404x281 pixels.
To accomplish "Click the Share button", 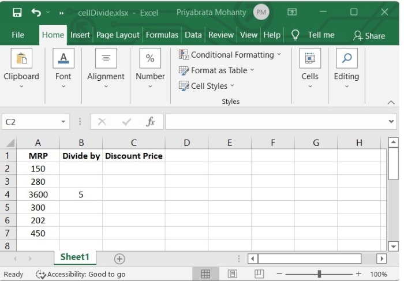I will click(369, 35).
